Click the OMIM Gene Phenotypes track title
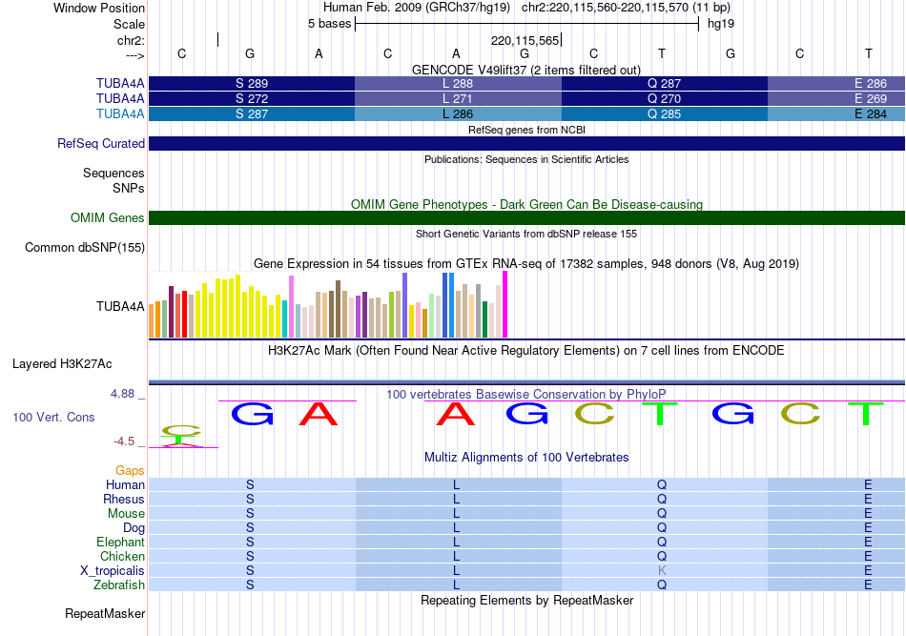 (x=526, y=204)
